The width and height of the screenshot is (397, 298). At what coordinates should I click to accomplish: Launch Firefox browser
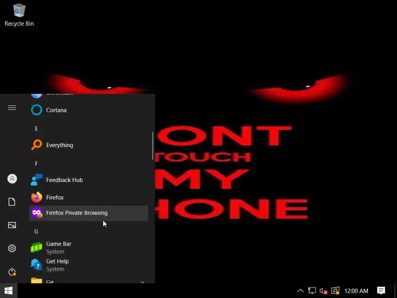(x=89, y=198)
